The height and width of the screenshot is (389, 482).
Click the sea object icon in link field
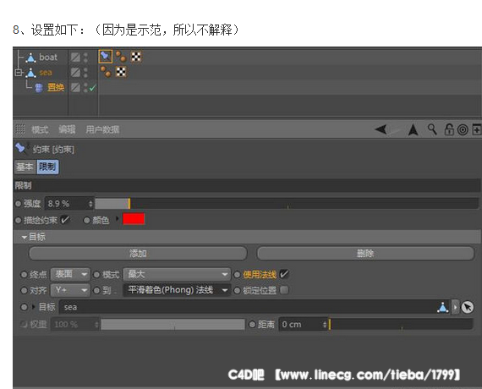[x=442, y=307]
